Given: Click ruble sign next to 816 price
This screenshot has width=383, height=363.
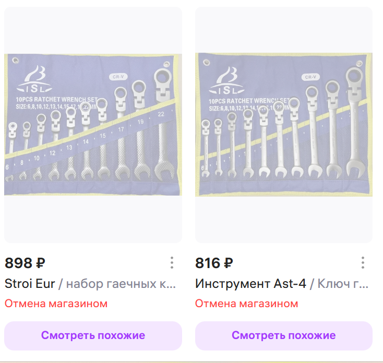Looking at the screenshot, I should [228, 263].
